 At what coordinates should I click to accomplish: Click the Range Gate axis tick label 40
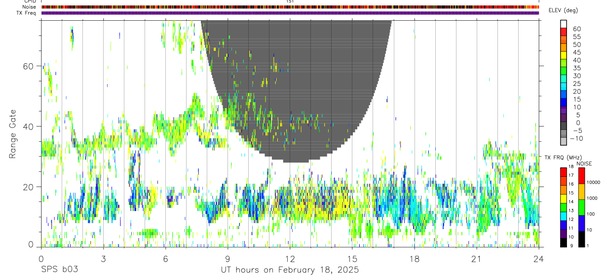[x=28, y=126]
